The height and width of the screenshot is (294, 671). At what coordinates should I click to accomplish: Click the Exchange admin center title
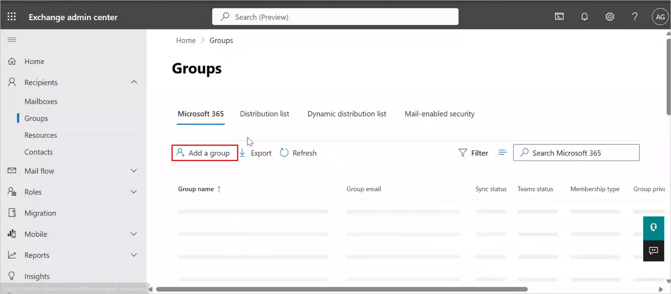click(x=73, y=17)
